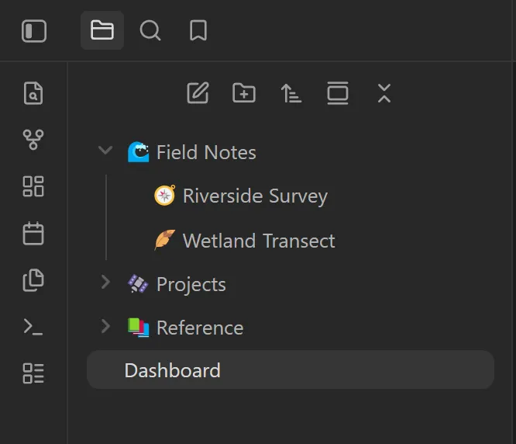Open the Files explorer tab

[x=102, y=30]
